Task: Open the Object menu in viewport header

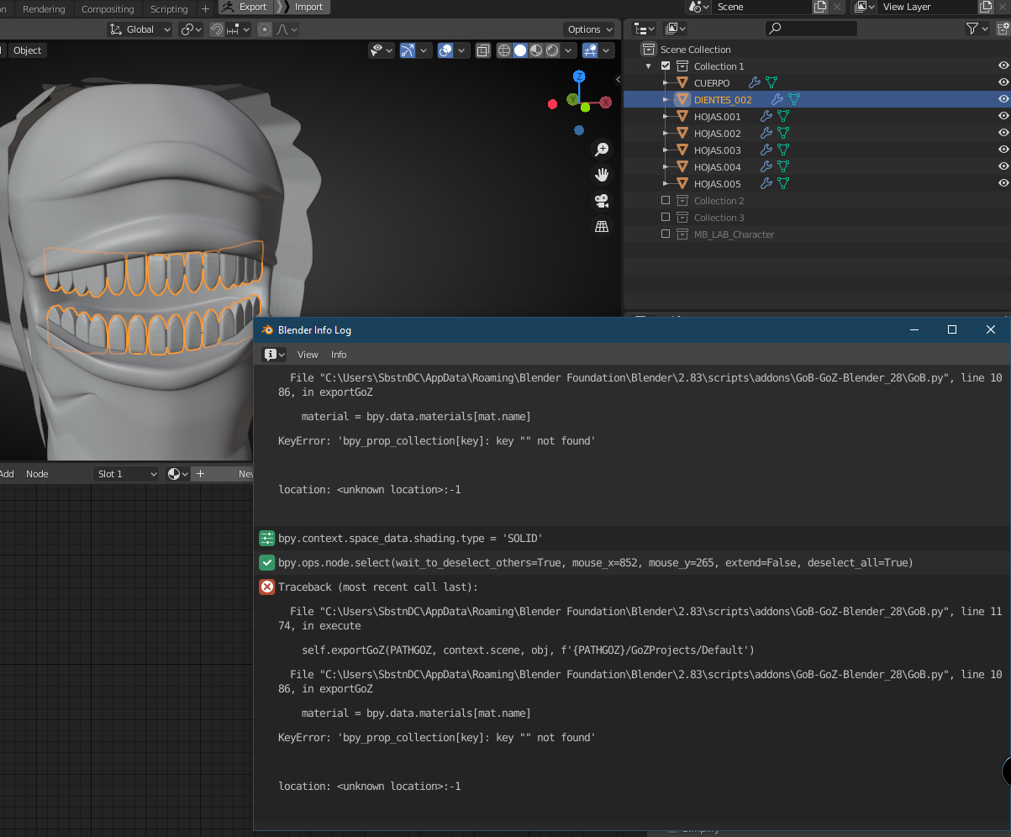Action: pos(27,50)
